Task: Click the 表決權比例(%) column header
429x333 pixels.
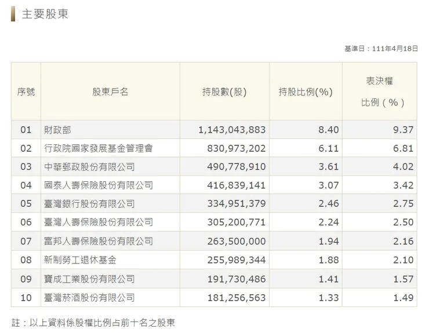Action: pyautogui.click(x=379, y=92)
